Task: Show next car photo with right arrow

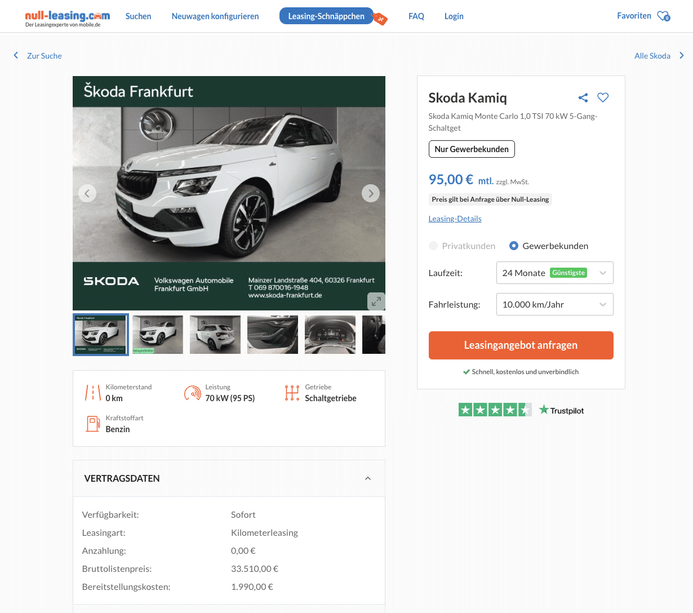Action: point(370,193)
